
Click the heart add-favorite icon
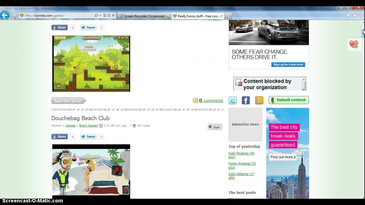tap(354, 44)
